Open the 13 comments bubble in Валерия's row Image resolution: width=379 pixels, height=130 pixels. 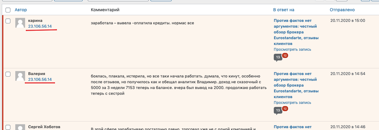278,110
